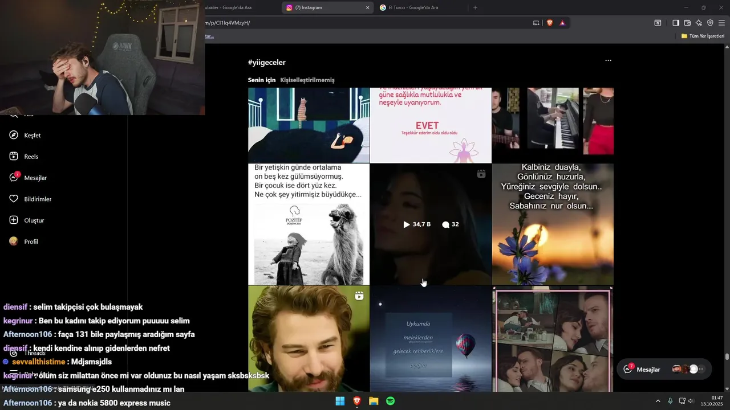Open Keşfet (Explore) in Instagram sidebar
The height and width of the screenshot is (410, 730).
pos(25,136)
